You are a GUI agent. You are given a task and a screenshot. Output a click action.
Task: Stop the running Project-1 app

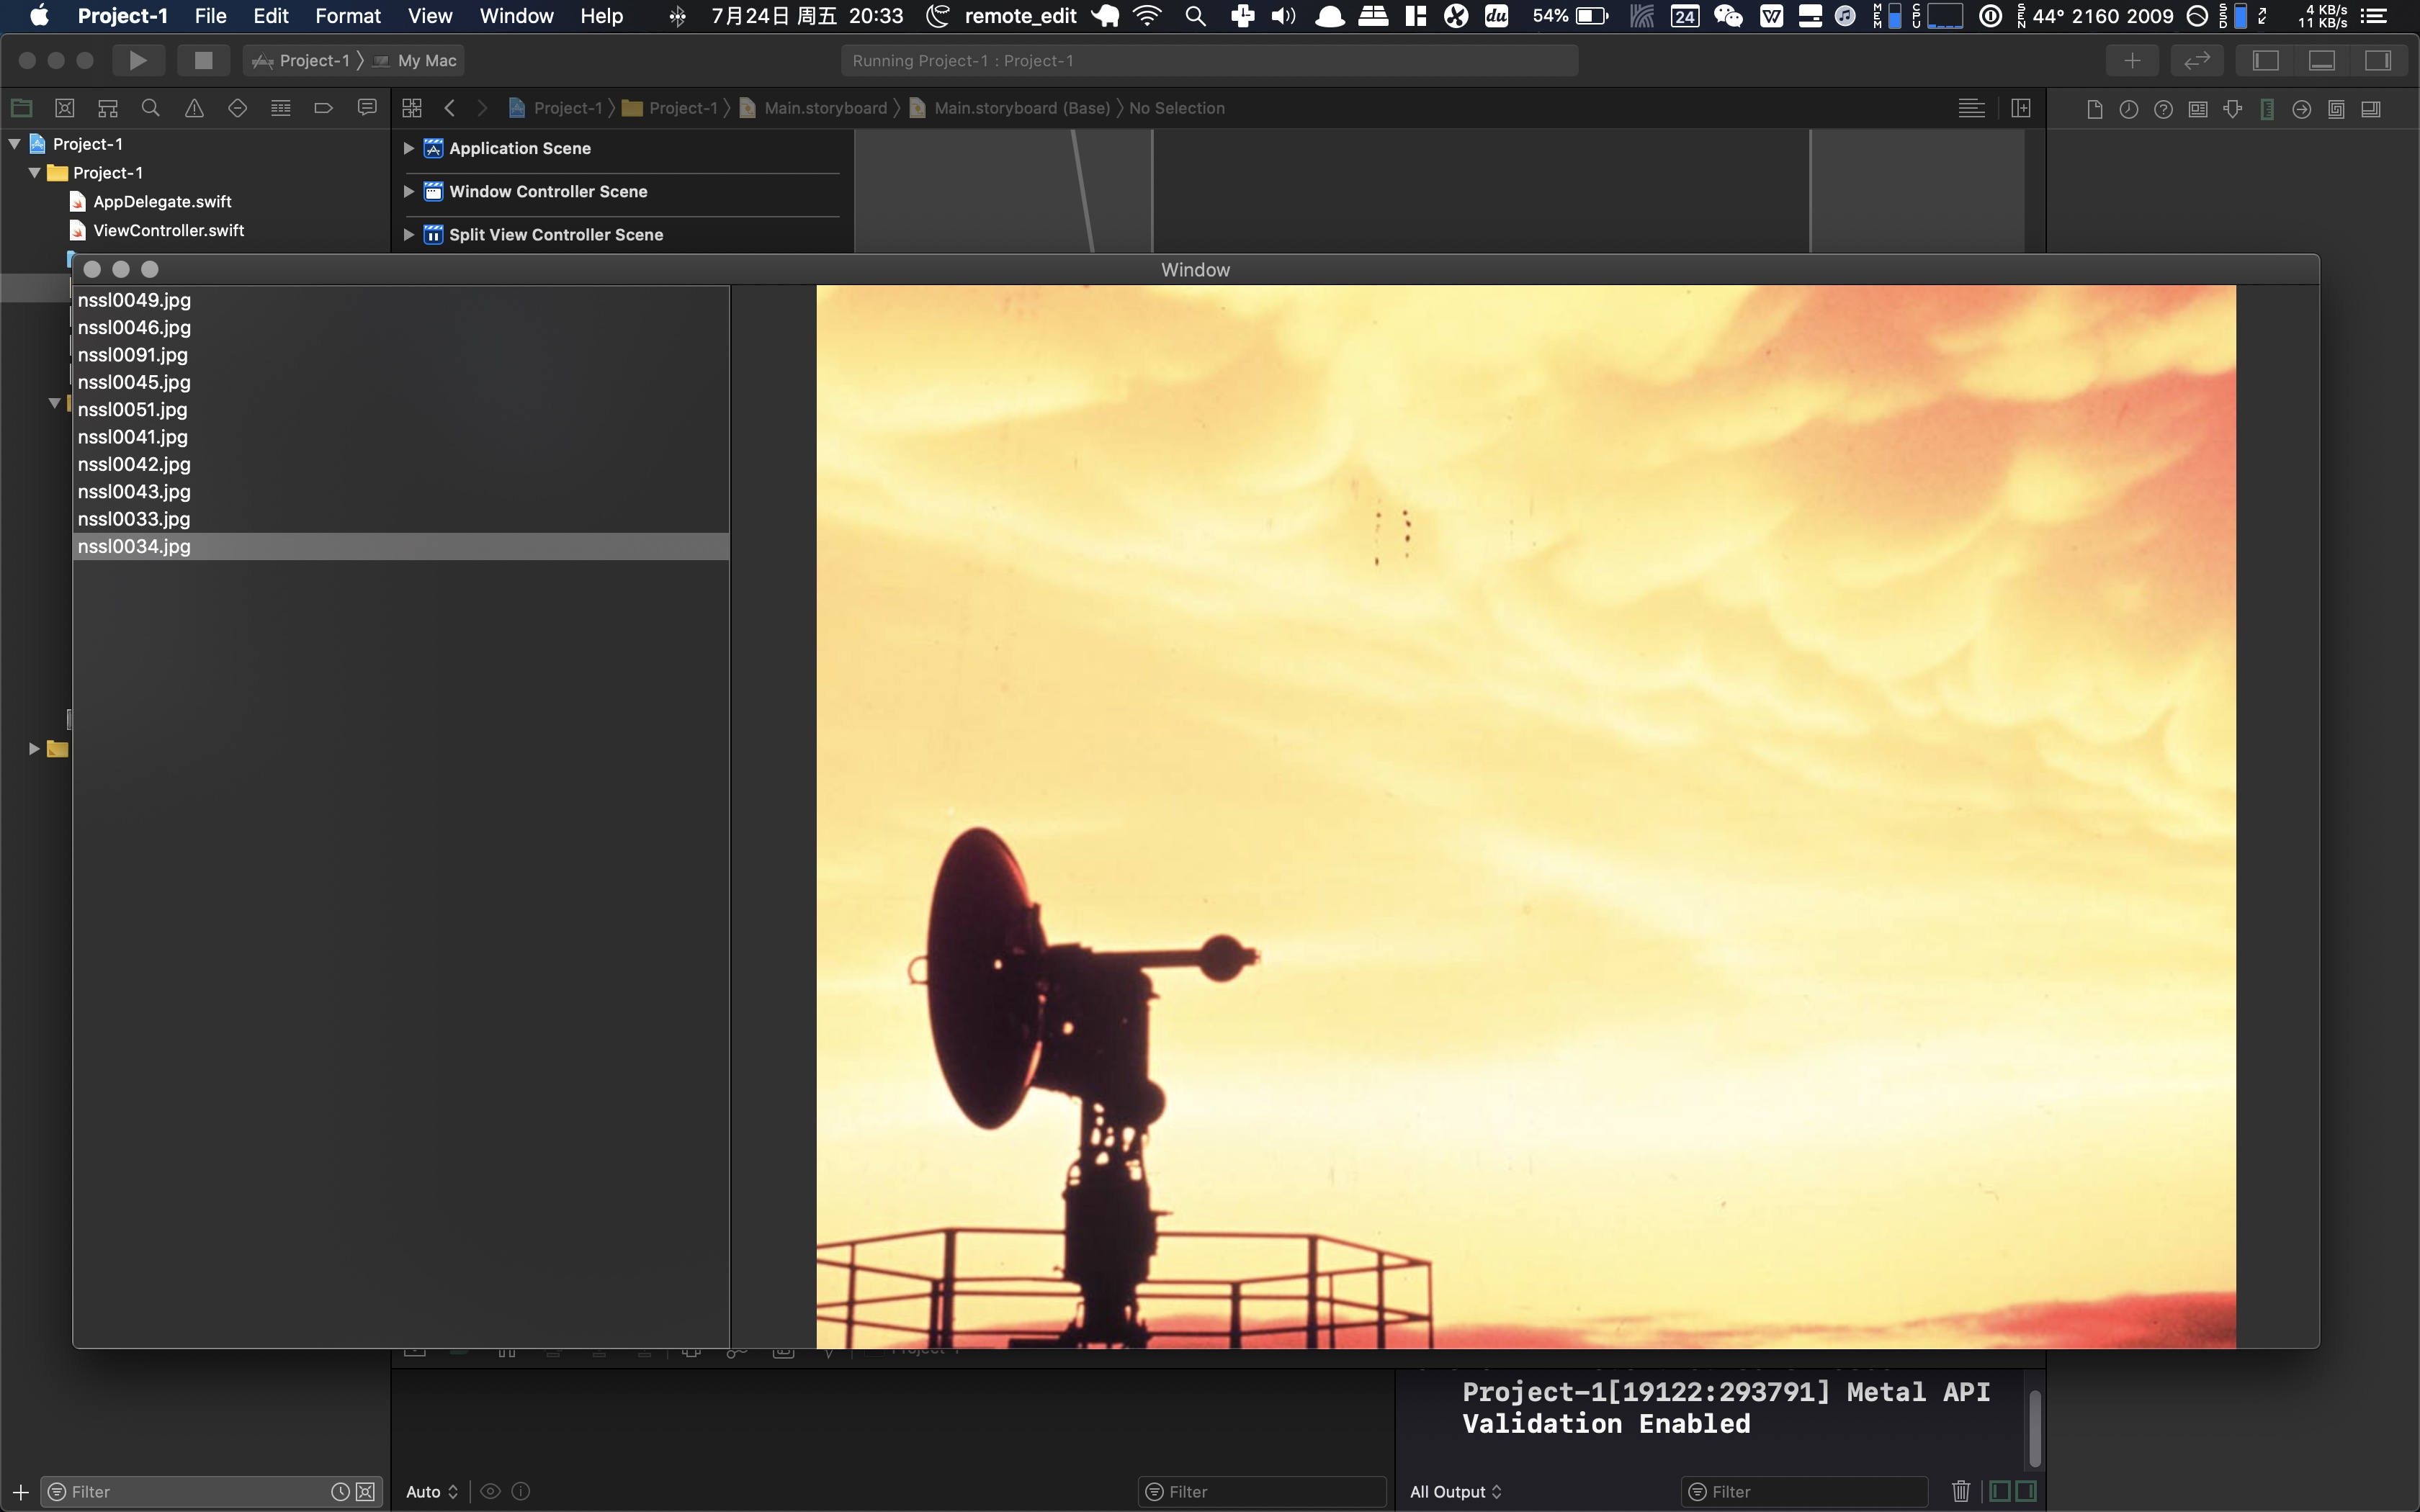(x=203, y=60)
